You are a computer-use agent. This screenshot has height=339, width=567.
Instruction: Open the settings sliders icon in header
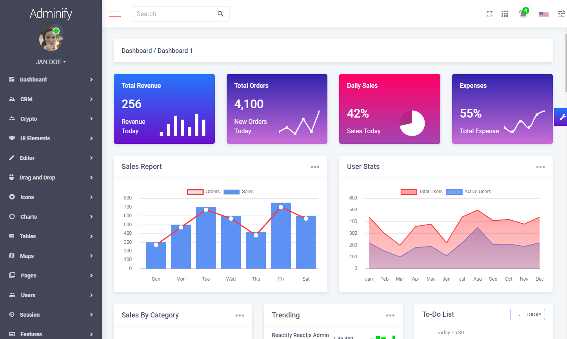click(x=561, y=14)
